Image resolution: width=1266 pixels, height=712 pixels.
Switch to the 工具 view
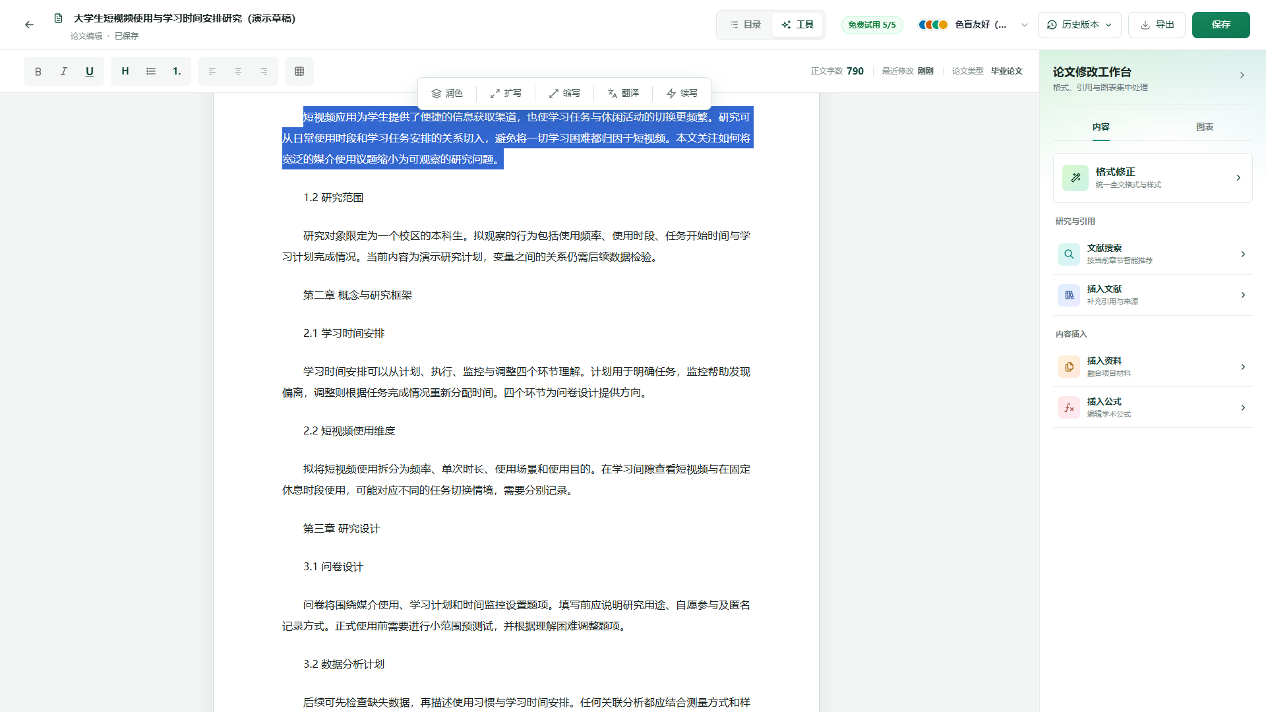[797, 25]
